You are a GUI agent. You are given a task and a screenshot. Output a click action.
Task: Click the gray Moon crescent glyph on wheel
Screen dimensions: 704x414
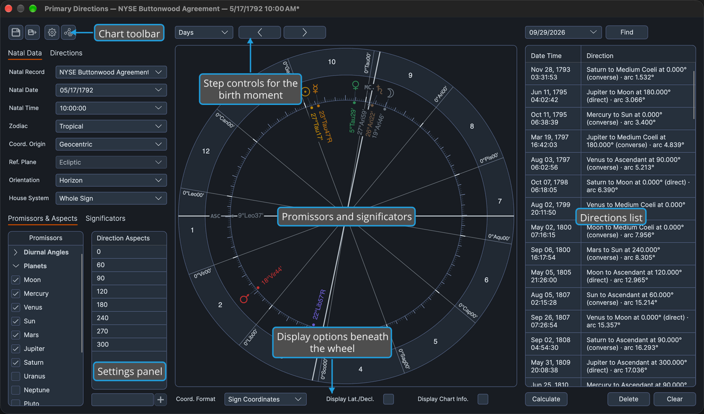pos(390,93)
